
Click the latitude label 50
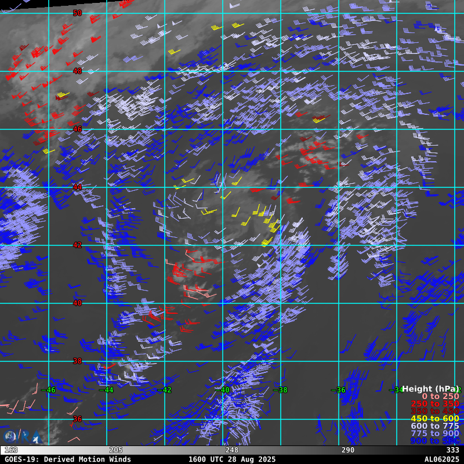(77, 13)
